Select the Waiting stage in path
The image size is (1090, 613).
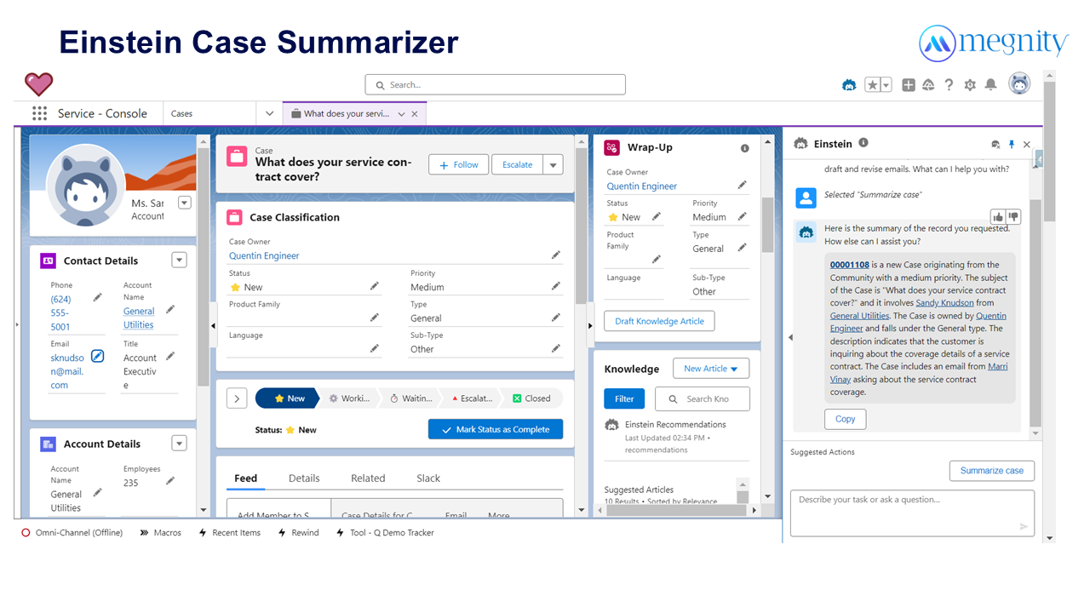click(410, 398)
